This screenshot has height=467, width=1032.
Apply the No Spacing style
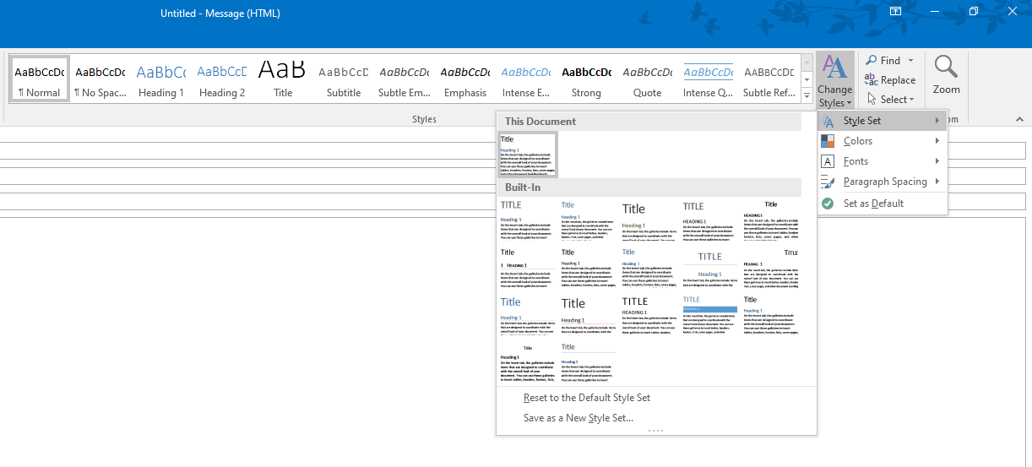(x=100, y=79)
